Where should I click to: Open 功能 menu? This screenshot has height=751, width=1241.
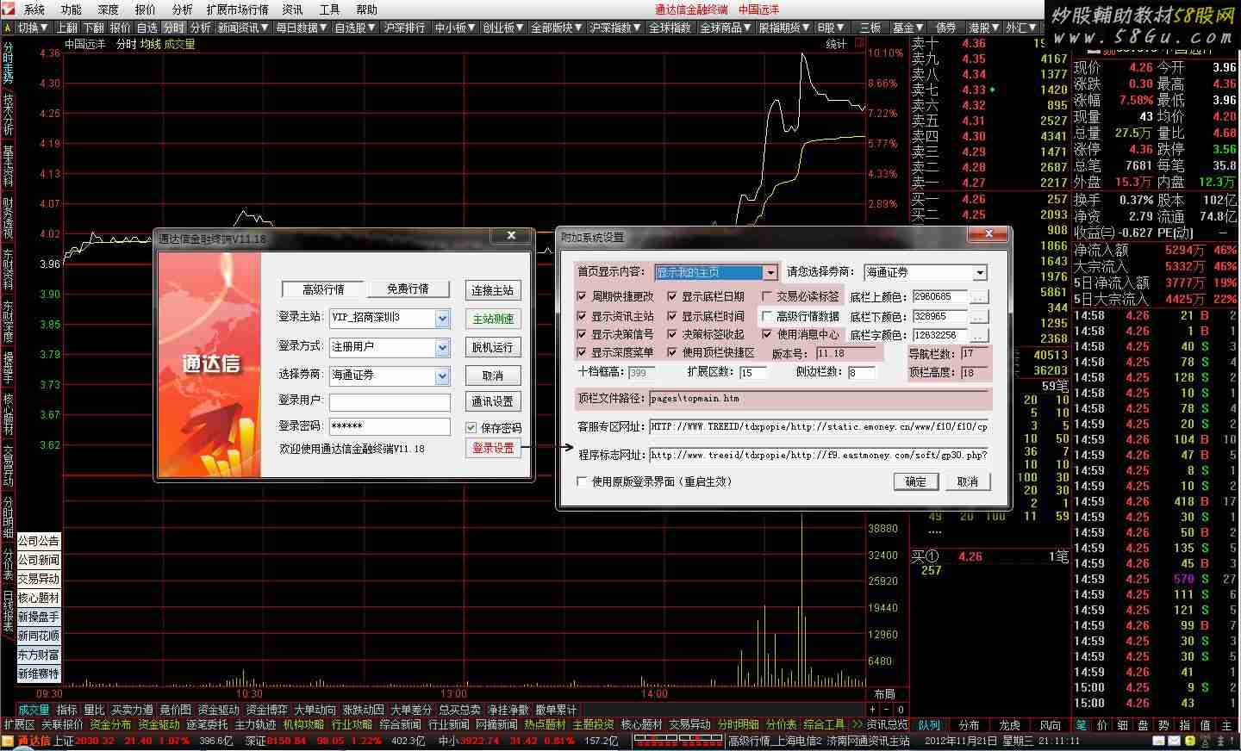click(72, 9)
